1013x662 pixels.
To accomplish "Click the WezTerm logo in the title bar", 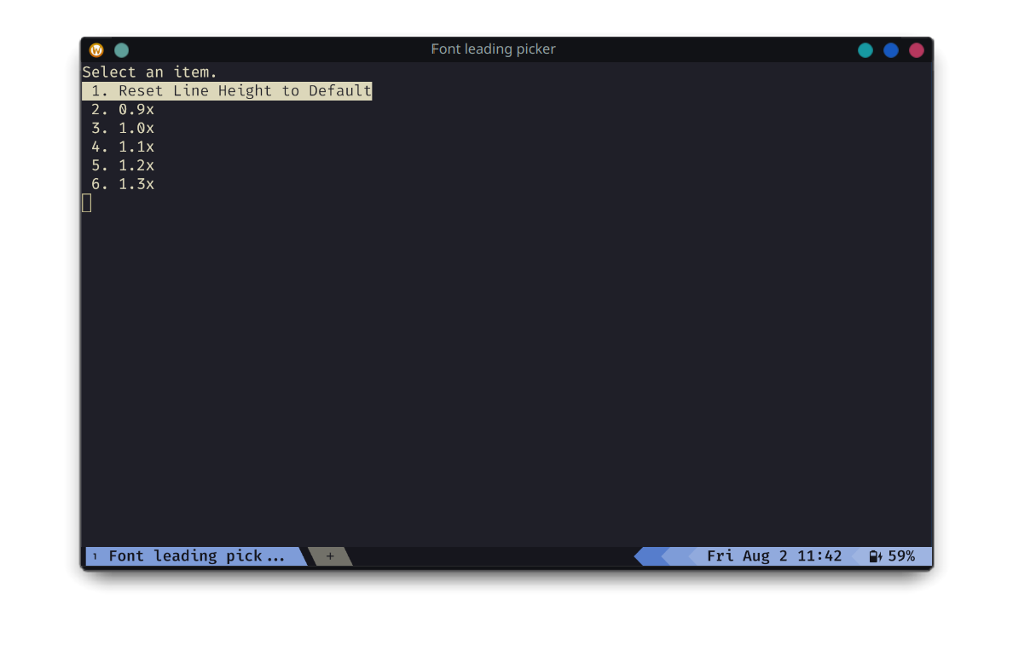I will 96,49.
